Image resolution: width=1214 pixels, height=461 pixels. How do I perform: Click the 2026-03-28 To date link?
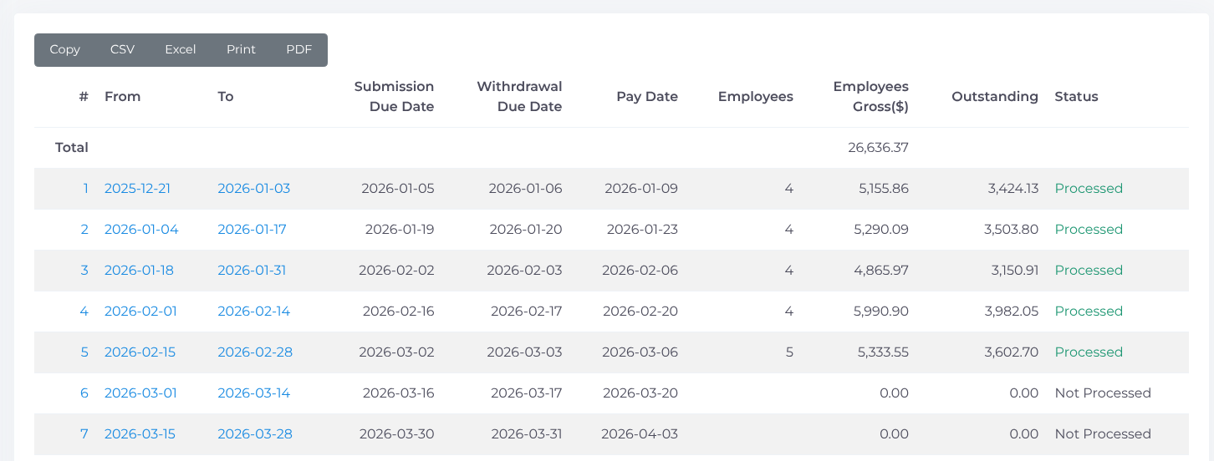point(255,434)
